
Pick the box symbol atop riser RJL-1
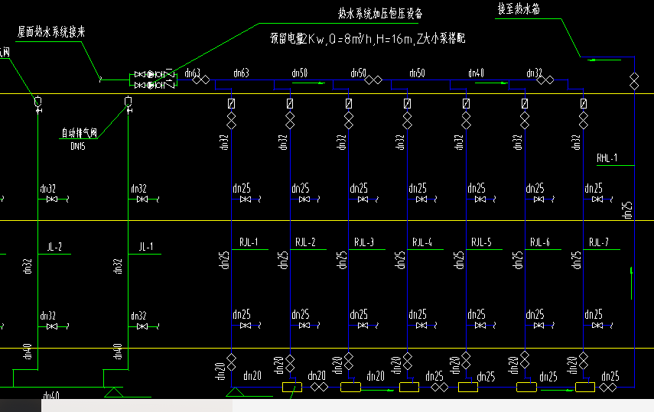coord(232,103)
